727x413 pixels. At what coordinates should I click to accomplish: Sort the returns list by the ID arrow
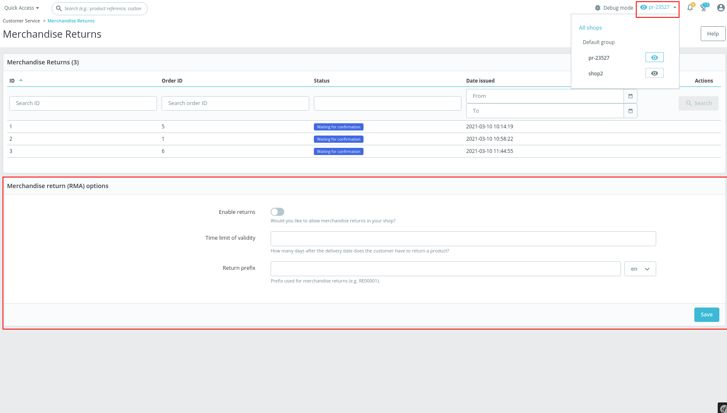(x=20, y=80)
